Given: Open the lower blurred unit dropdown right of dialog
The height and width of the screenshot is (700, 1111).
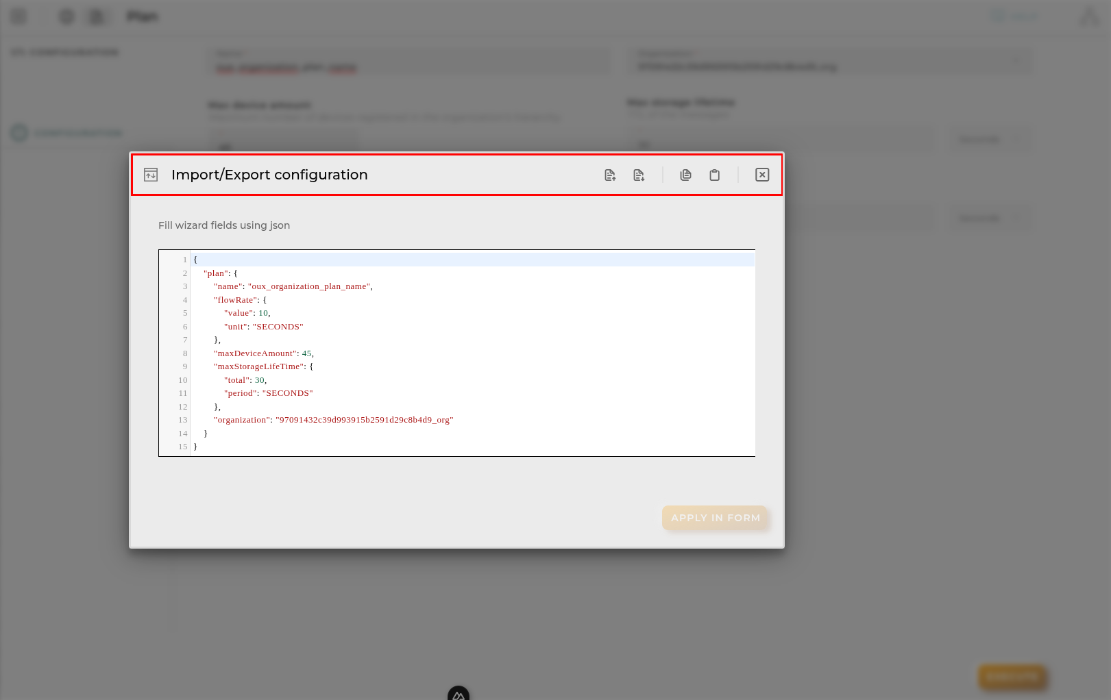Looking at the screenshot, I should [x=990, y=218].
